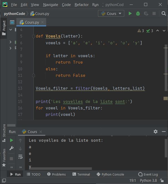This screenshot has height=184, width=168.
Task: Close the Cours run tab
Action: pyautogui.click(x=41, y=132)
